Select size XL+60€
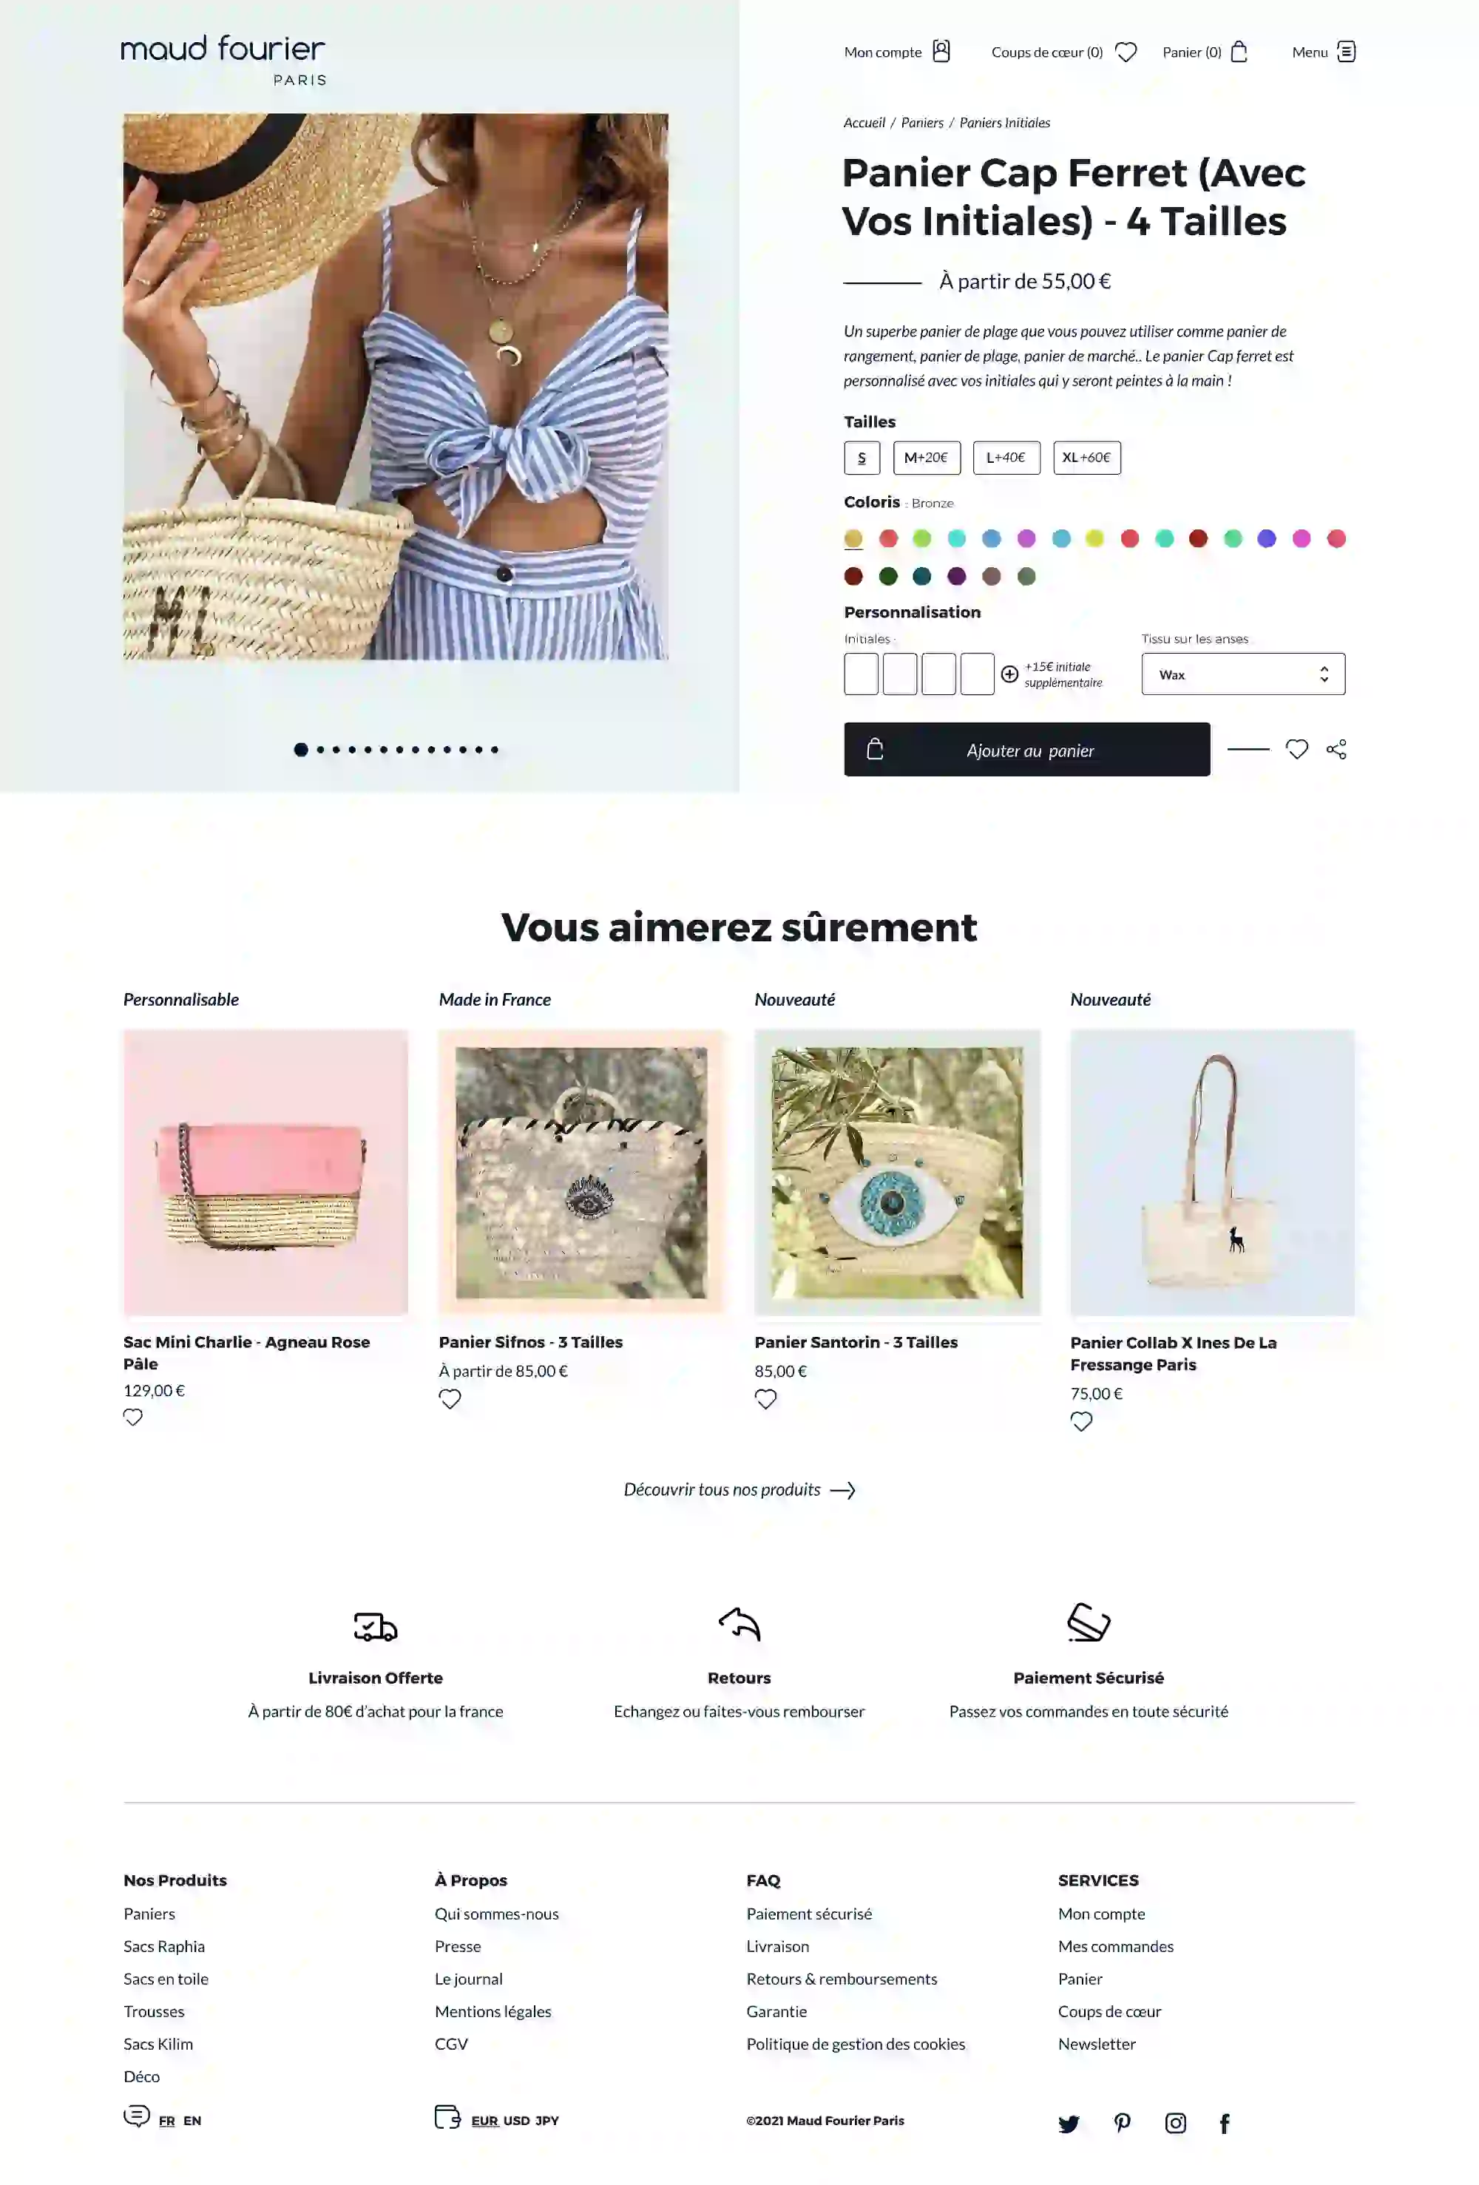The image size is (1479, 2185). tap(1087, 458)
